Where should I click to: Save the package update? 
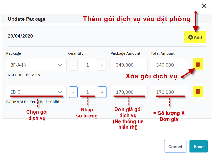click(x=199, y=146)
